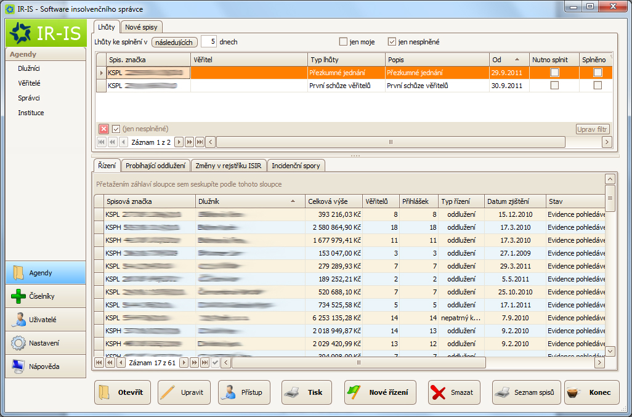Check Splněno for the 30.9.2011 row
The width and height of the screenshot is (632, 417).
coord(598,86)
